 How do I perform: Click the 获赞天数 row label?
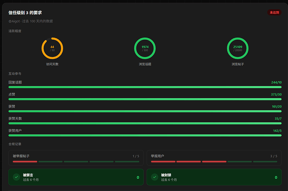(x=15, y=119)
